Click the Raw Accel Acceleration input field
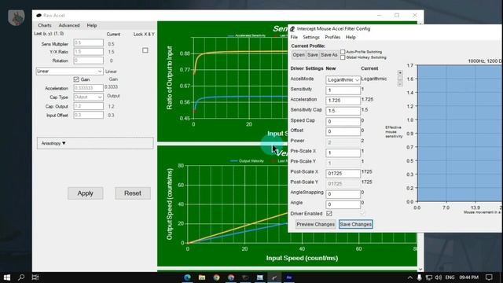 [x=88, y=88]
